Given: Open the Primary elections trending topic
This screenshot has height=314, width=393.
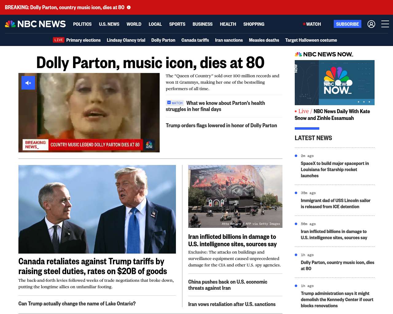Looking at the screenshot, I should tap(83, 40).
